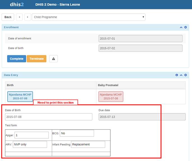
Task: Click the warning triangle icon button
Action: click(53, 59)
